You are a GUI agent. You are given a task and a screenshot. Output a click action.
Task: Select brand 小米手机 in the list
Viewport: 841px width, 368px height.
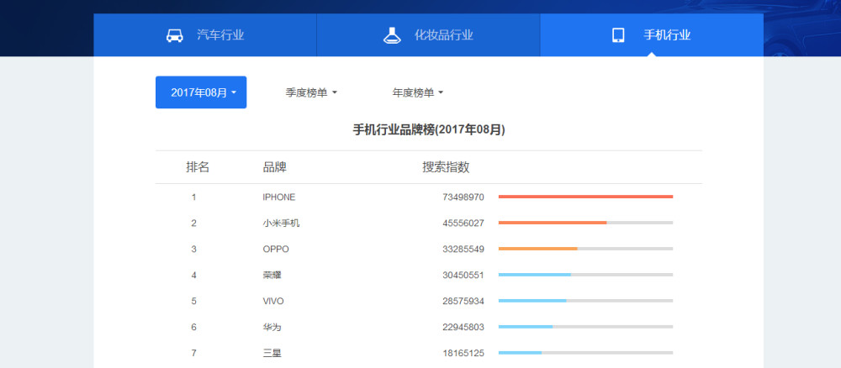pos(281,223)
